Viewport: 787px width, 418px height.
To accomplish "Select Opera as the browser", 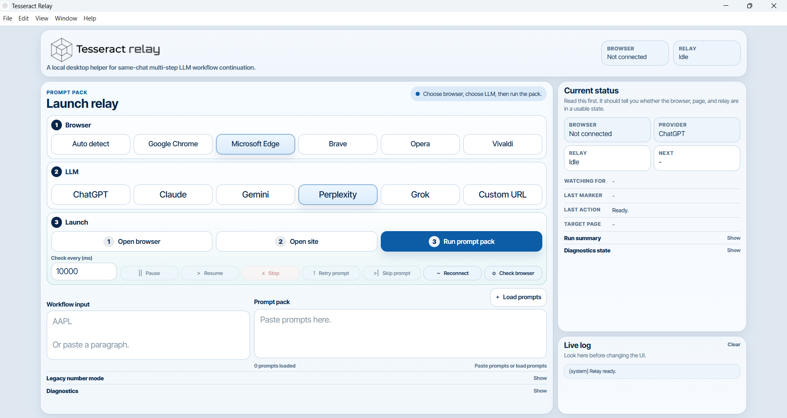I will (420, 144).
